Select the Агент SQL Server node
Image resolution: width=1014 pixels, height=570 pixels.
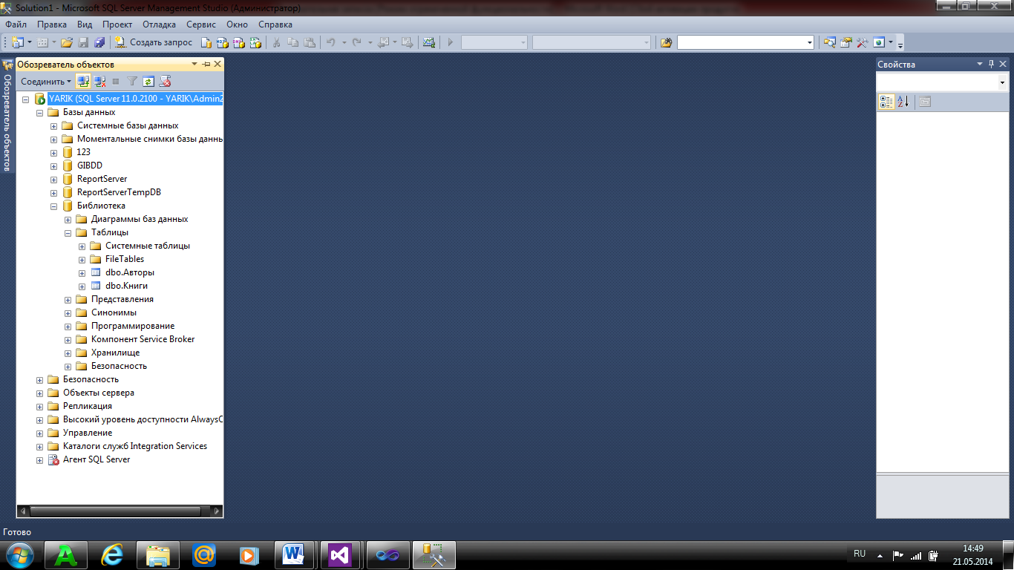point(97,459)
